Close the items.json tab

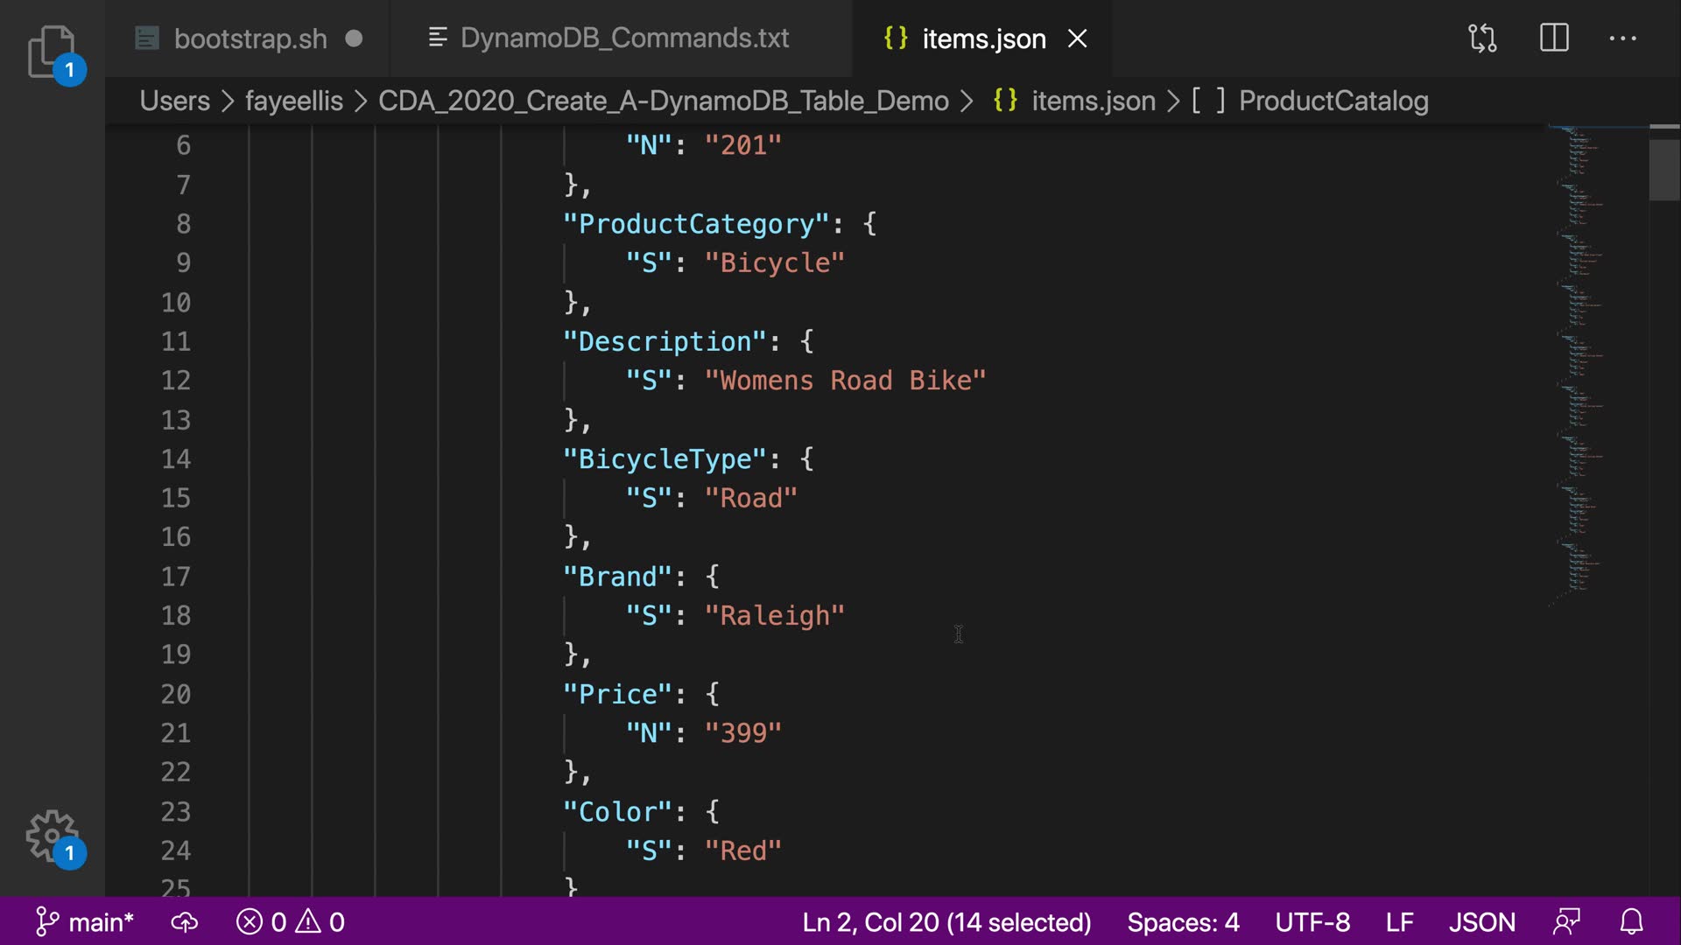coord(1078,38)
